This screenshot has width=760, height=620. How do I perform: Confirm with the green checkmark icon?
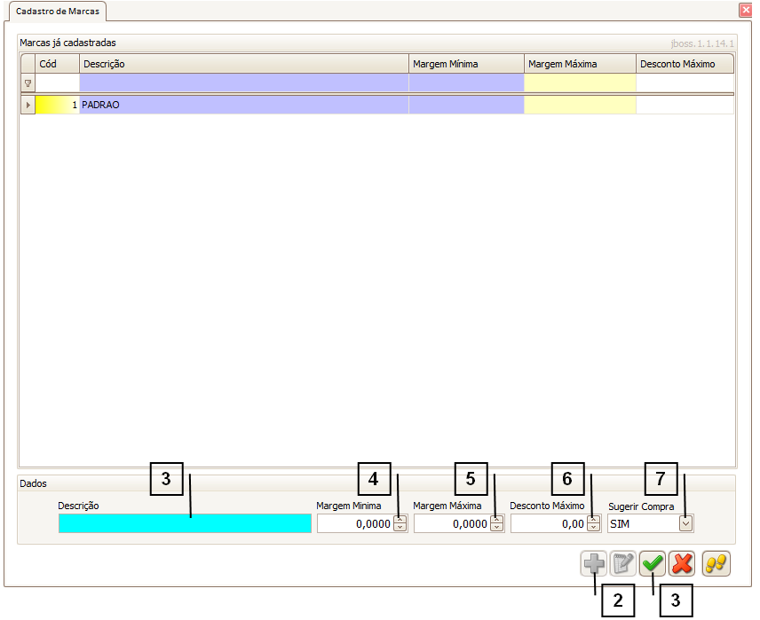653,563
